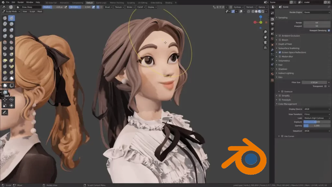Switch perspective/orthographic with the grid icon
332x187 pixels.
click(265, 48)
